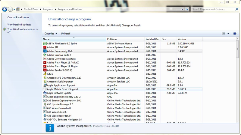This screenshot has height=135, width=241.
Task: Click the AVS Screen Capture icon
Action: click(x=45, y=100)
